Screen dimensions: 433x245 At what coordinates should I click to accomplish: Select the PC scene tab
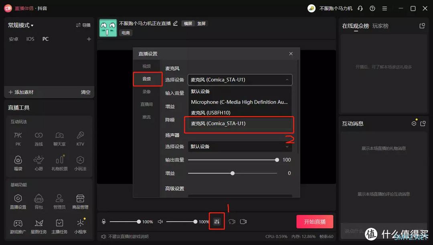click(45, 39)
